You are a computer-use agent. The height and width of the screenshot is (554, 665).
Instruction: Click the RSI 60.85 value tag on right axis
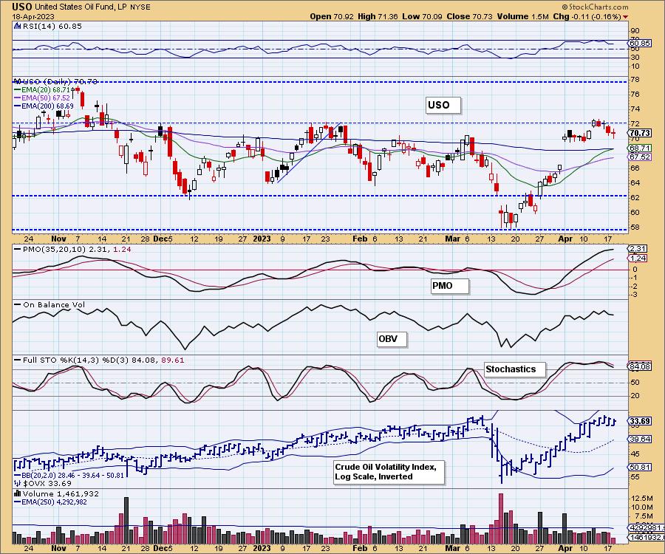641,44
